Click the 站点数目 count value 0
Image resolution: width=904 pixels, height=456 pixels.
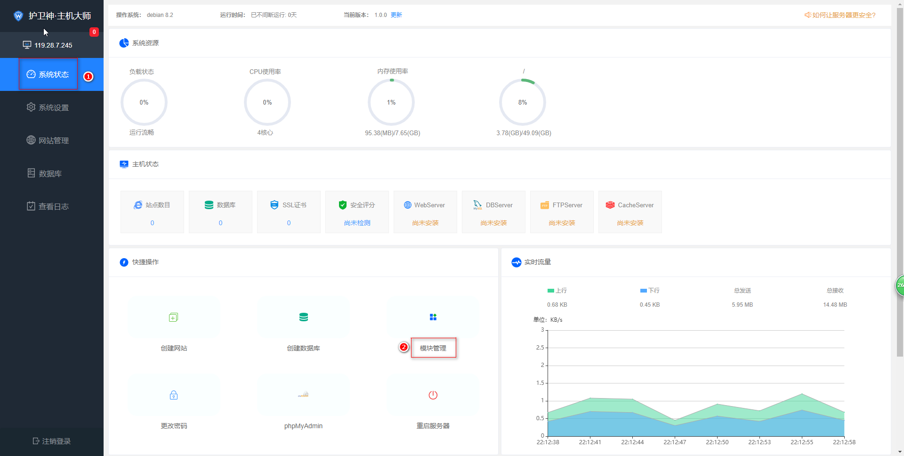click(152, 223)
